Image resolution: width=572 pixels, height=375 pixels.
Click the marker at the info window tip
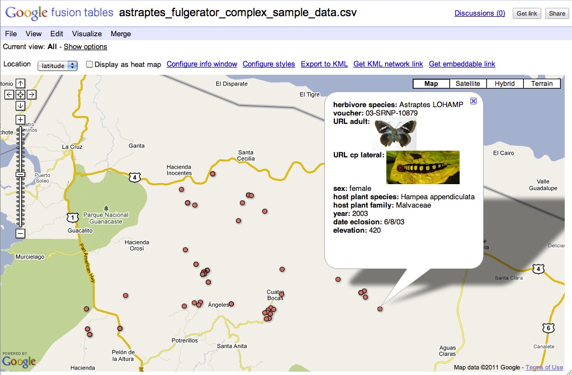pyautogui.click(x=380, y=309)
